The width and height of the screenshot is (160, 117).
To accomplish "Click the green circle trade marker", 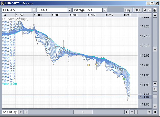I will tap(124, 79).
